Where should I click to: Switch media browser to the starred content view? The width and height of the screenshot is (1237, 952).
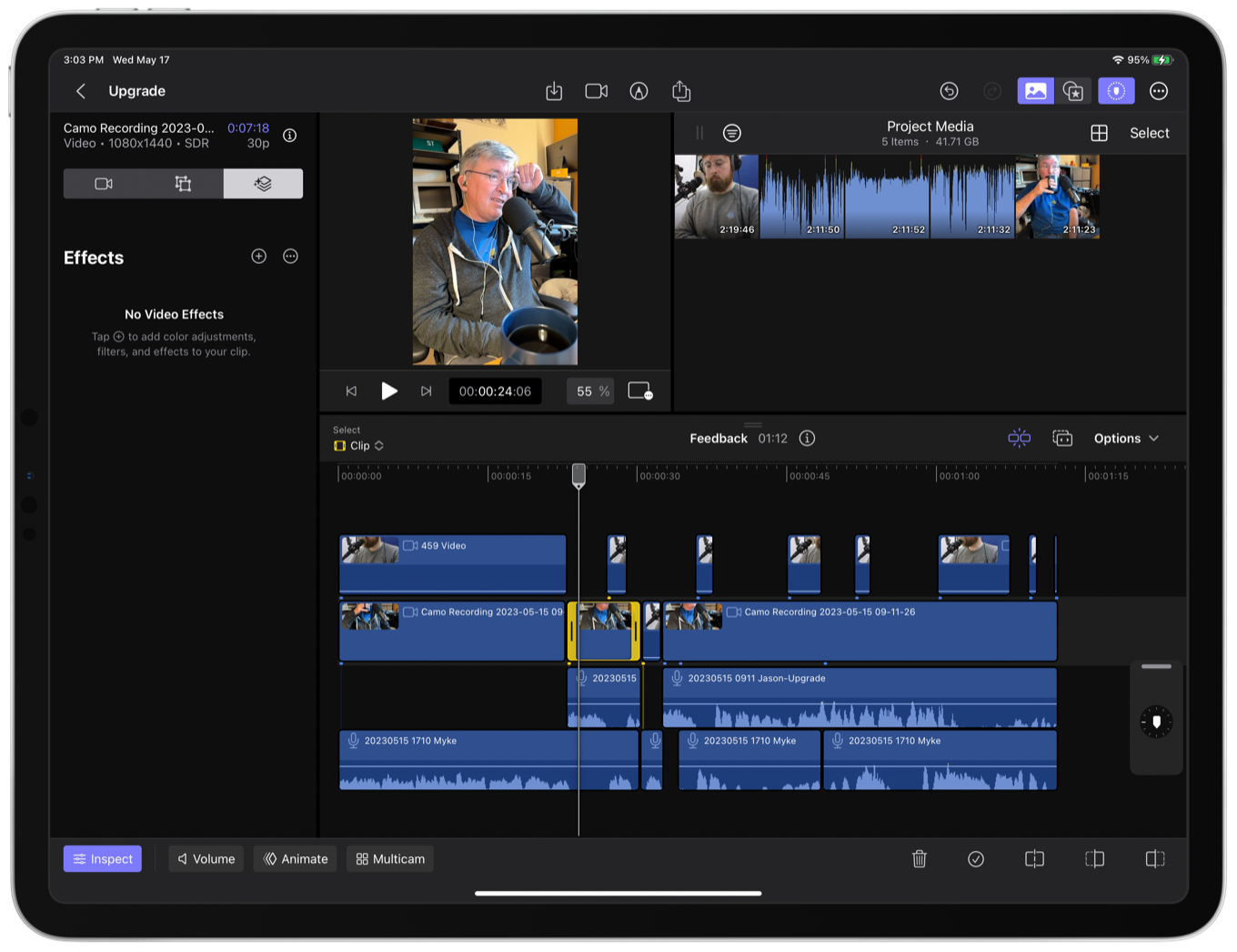coord(1073,91)
